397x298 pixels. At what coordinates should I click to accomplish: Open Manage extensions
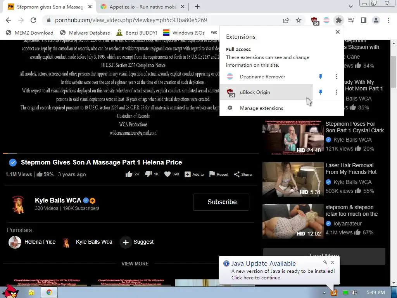pos(281,108)
